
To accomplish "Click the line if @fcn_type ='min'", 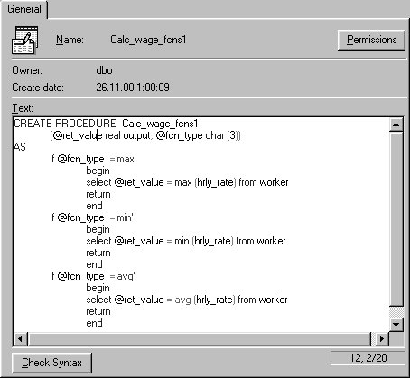I will [91, 217].
